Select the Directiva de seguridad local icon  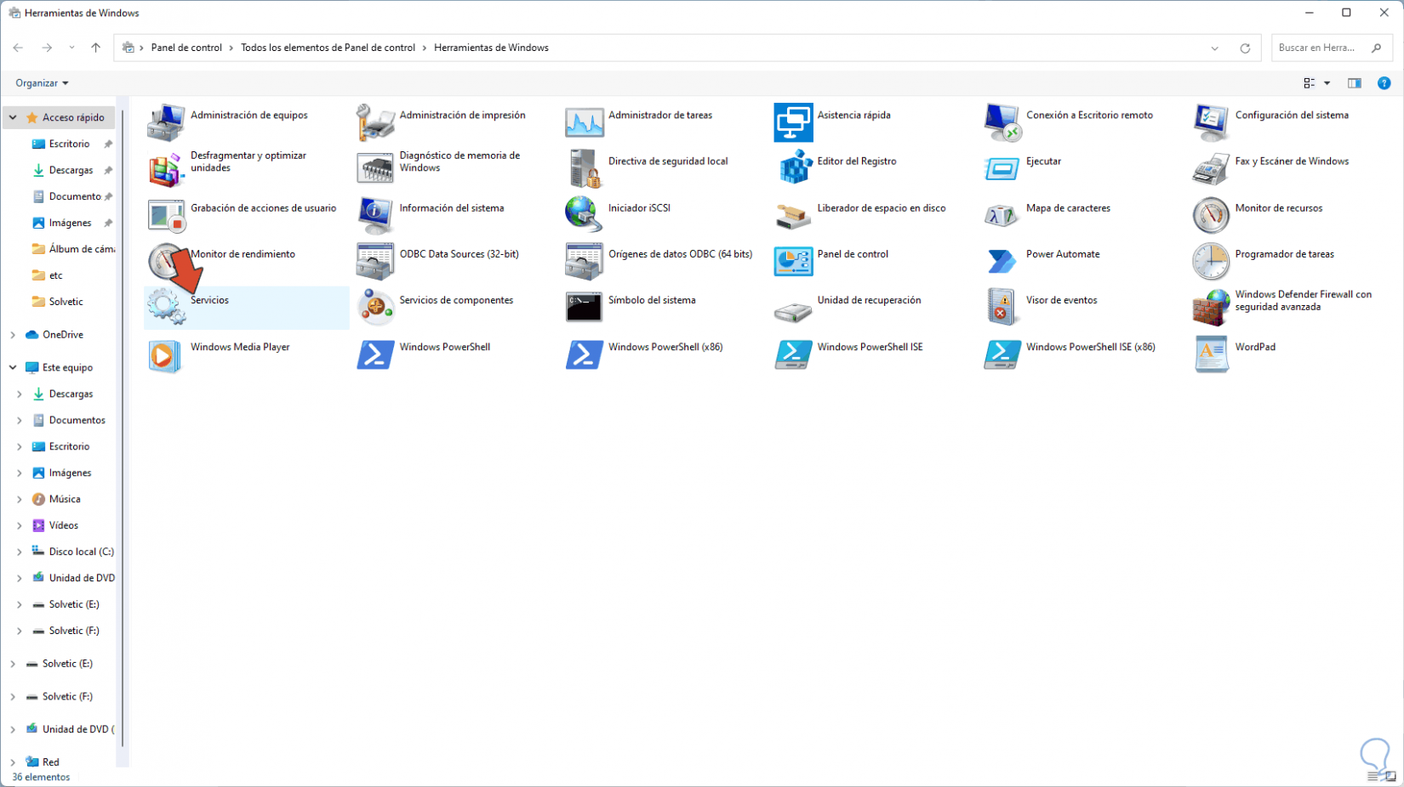coord(584,168)
